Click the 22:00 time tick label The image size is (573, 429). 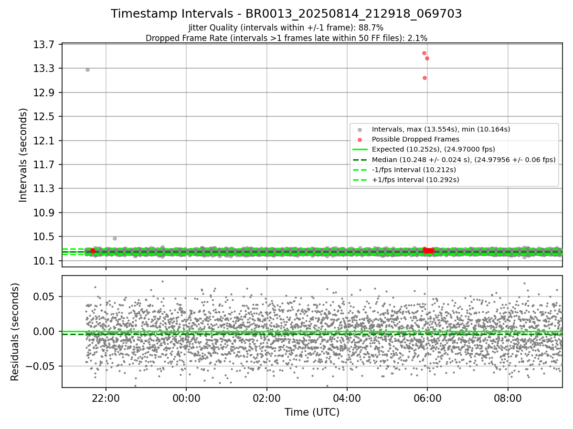(x=106, y=398)
